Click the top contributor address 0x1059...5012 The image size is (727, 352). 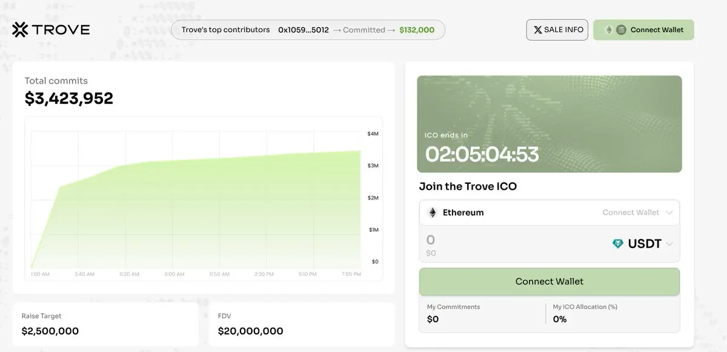pos(303,30)
